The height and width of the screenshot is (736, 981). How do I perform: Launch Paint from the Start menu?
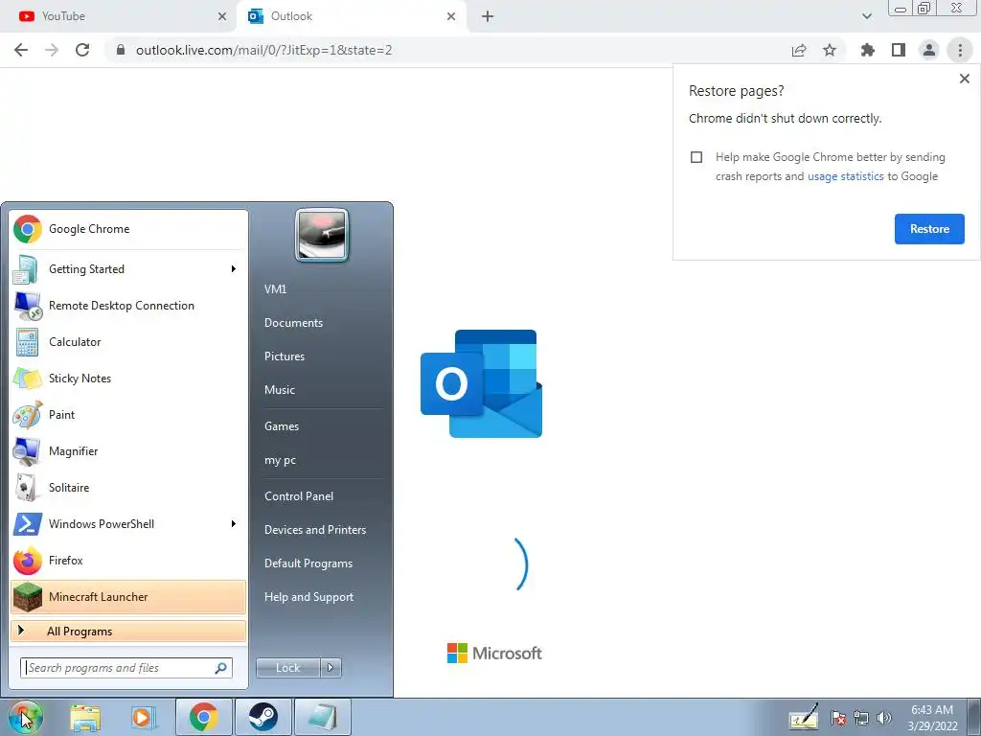pos(128,414)
